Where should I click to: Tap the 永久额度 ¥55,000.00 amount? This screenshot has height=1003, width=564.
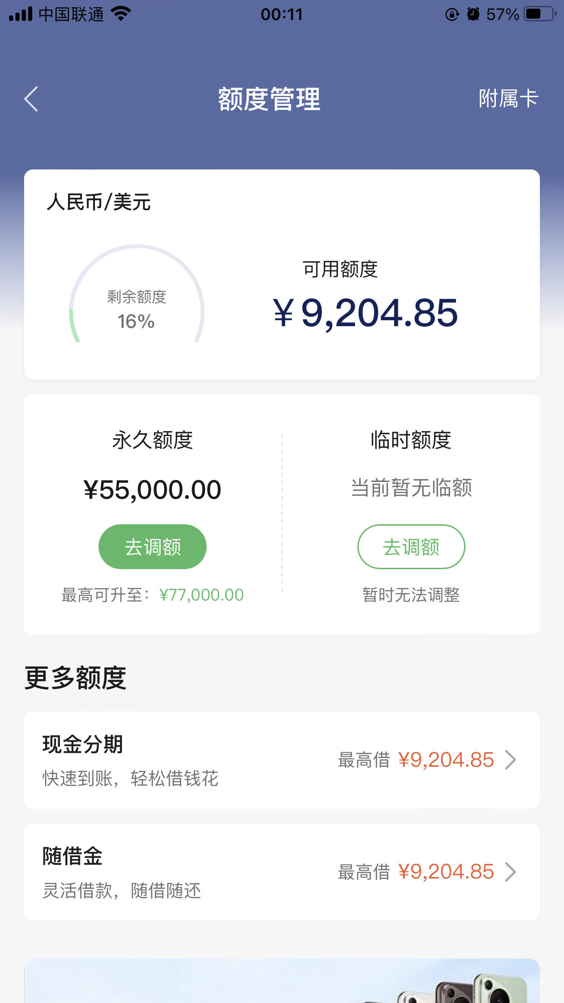[153, 490]
